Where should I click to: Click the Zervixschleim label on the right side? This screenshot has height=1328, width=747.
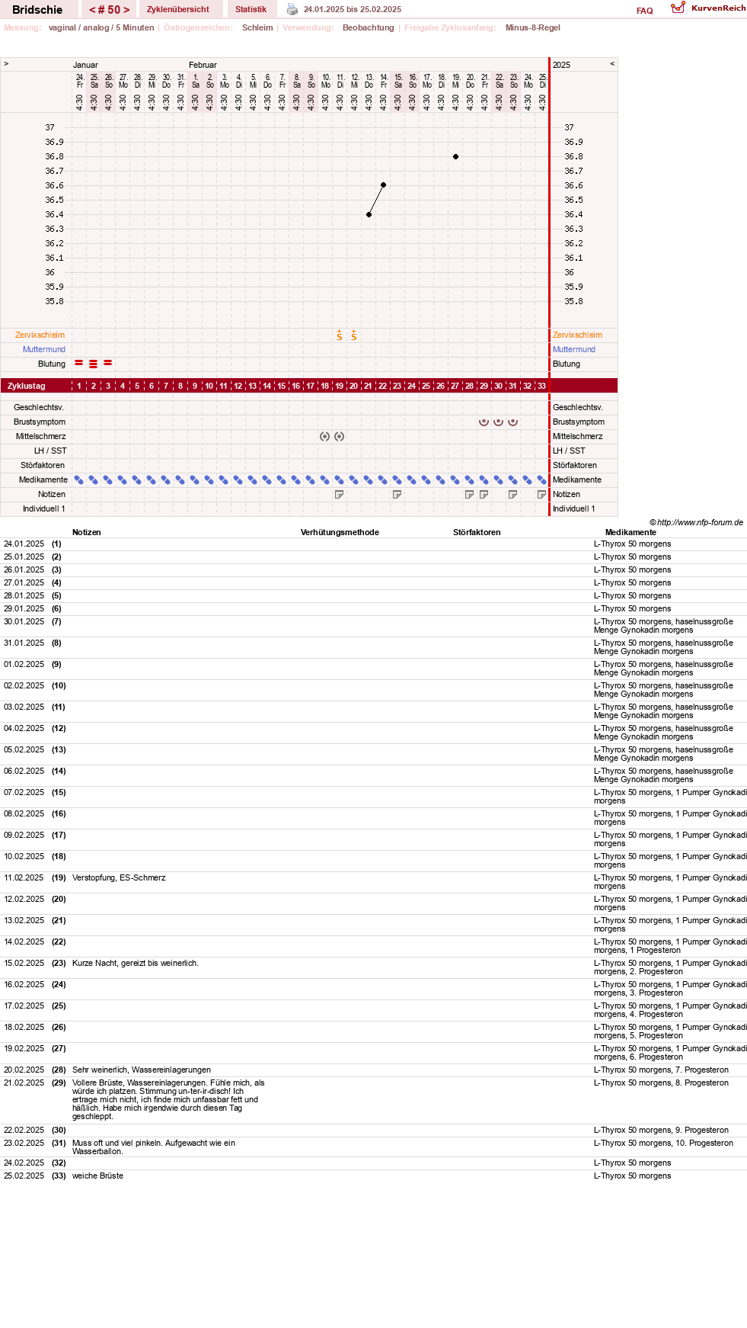tap(577, 335)
